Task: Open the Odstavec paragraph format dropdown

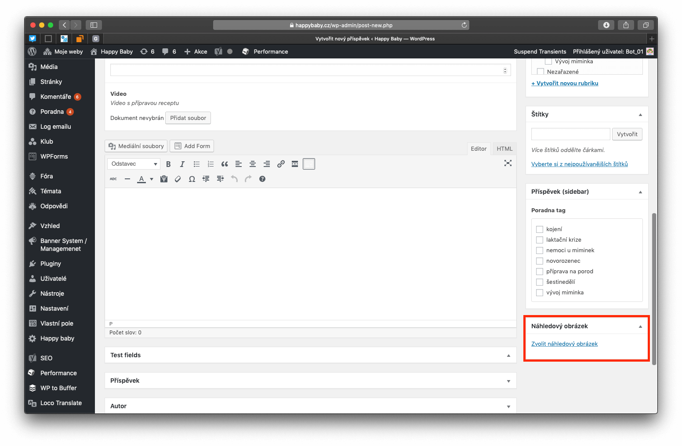Action: coord(134,164)
